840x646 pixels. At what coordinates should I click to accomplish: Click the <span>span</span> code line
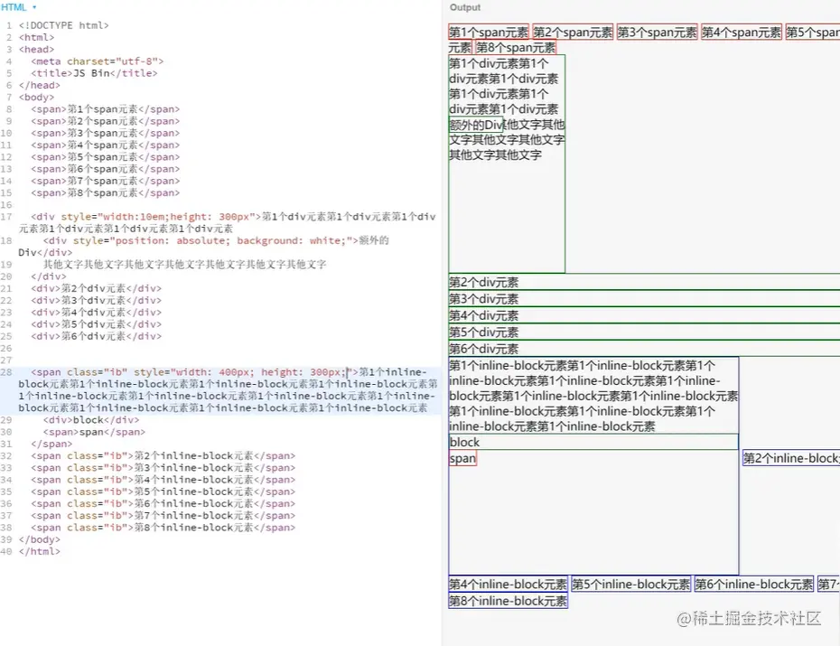[94, 432]
